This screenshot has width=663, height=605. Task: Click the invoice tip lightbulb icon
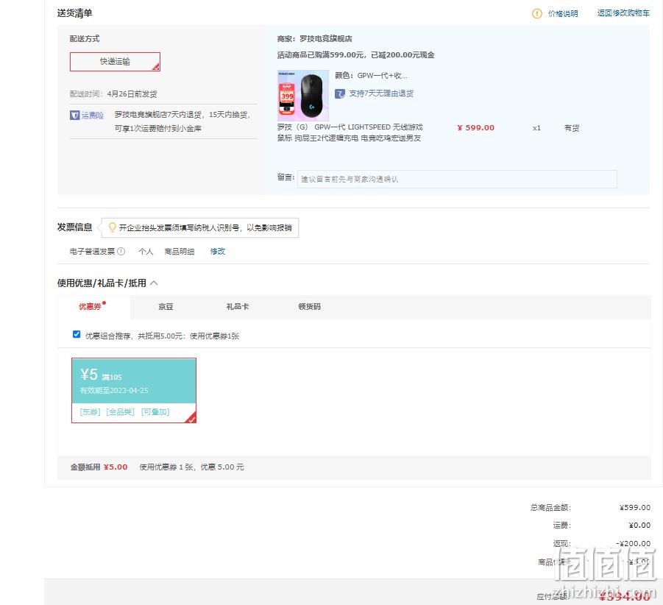112,227
